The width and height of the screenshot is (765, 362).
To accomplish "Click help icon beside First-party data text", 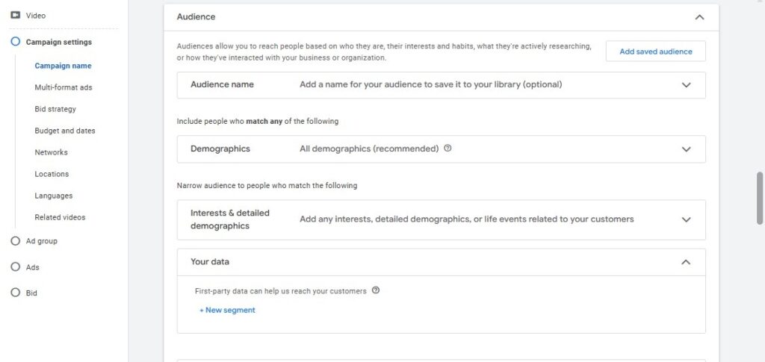I will tap(375, 290).
